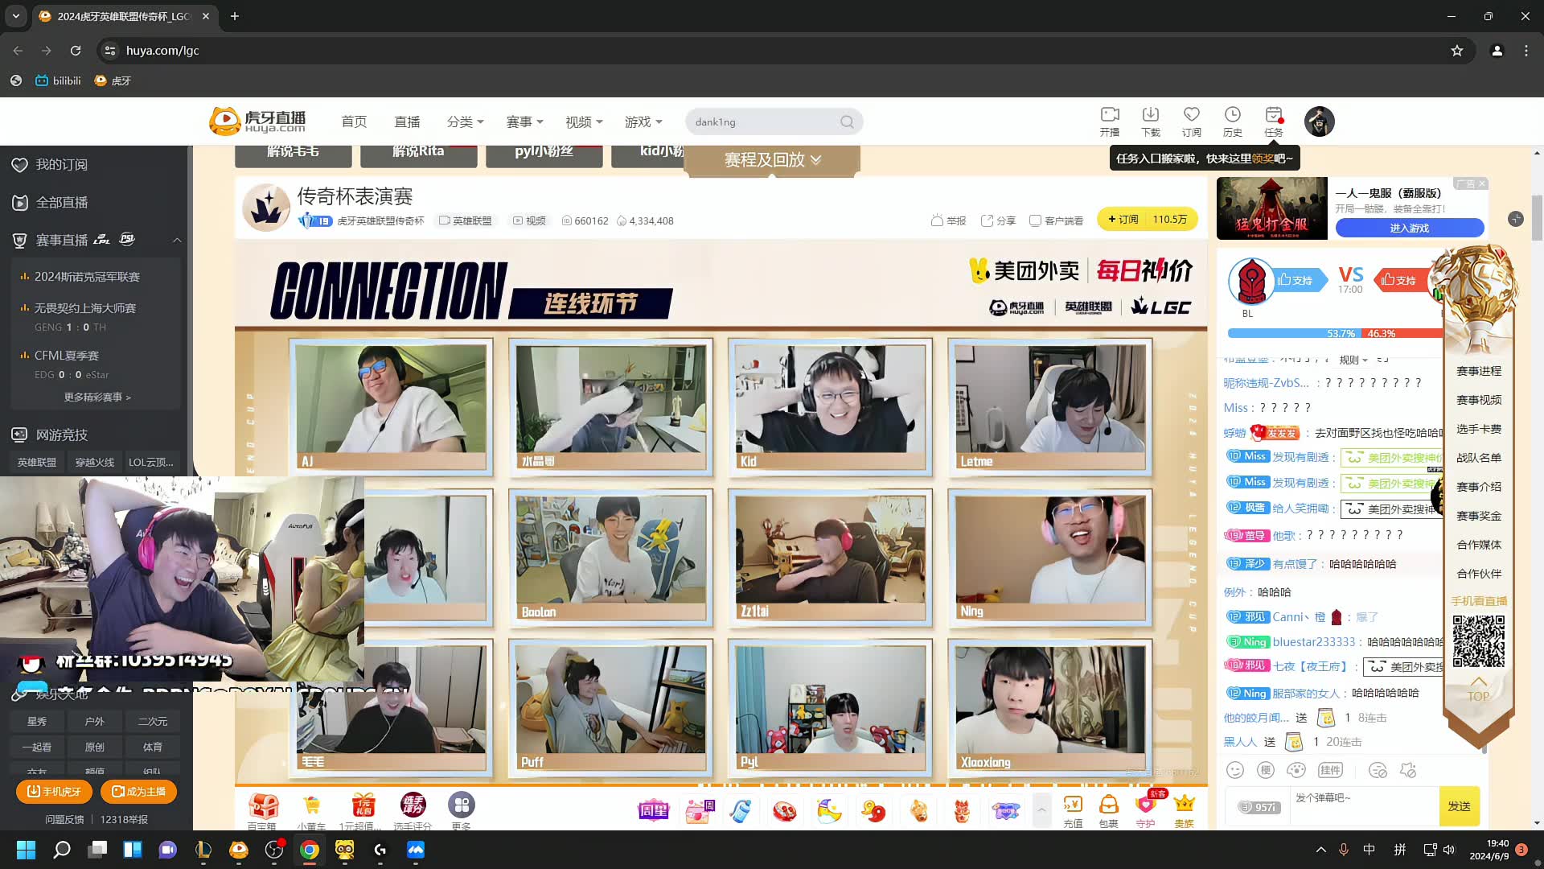The image size is (1544, 869).
Task: Expand the gift bar with the up arrow
Action: (x=1041, y=810)
